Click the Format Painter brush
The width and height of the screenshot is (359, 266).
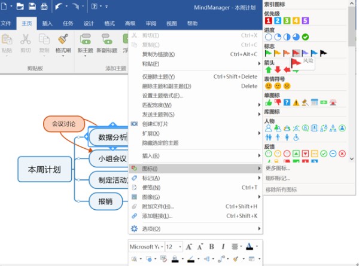(63, 44)
